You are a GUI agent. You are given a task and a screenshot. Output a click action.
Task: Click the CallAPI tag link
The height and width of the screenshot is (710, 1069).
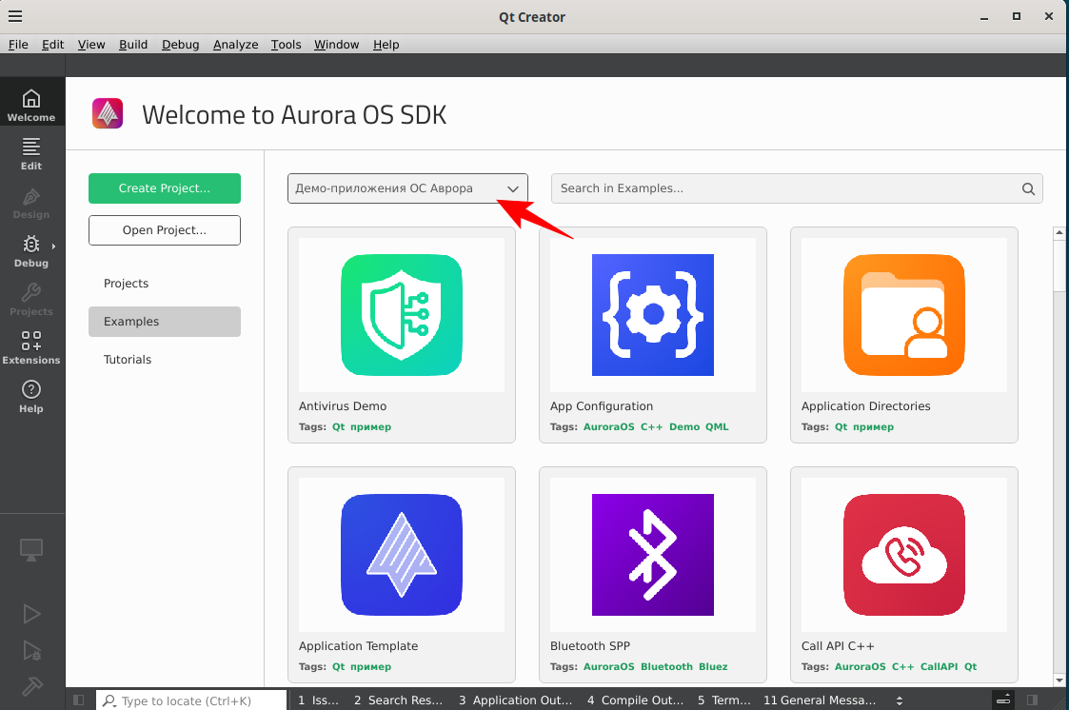point(939,667)
